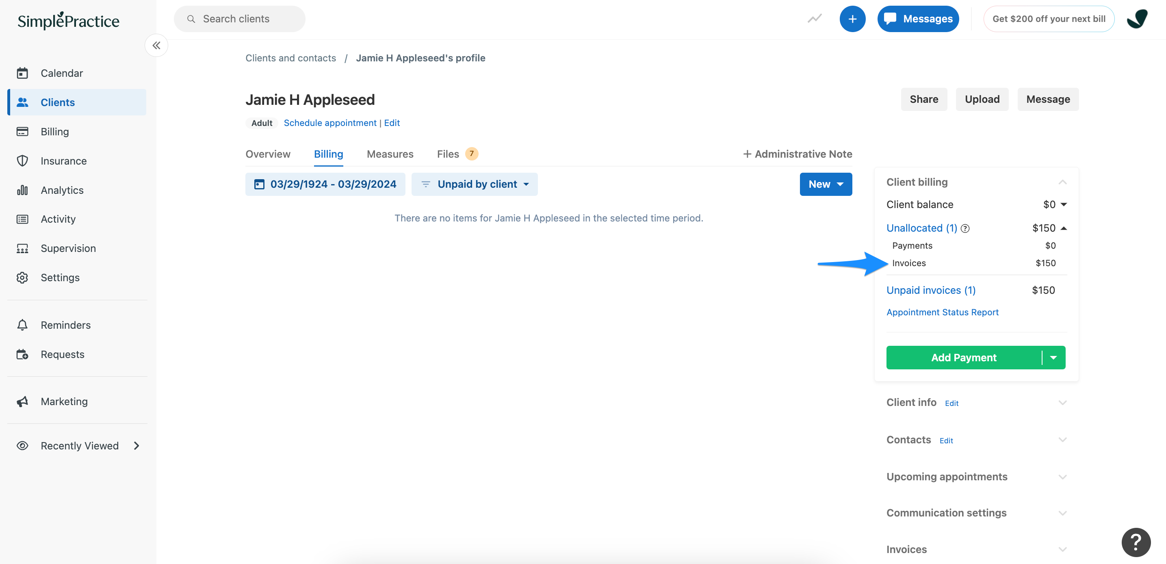Open the Unallocated (1) link
The image size is (1166, 564).
point(921,228)
